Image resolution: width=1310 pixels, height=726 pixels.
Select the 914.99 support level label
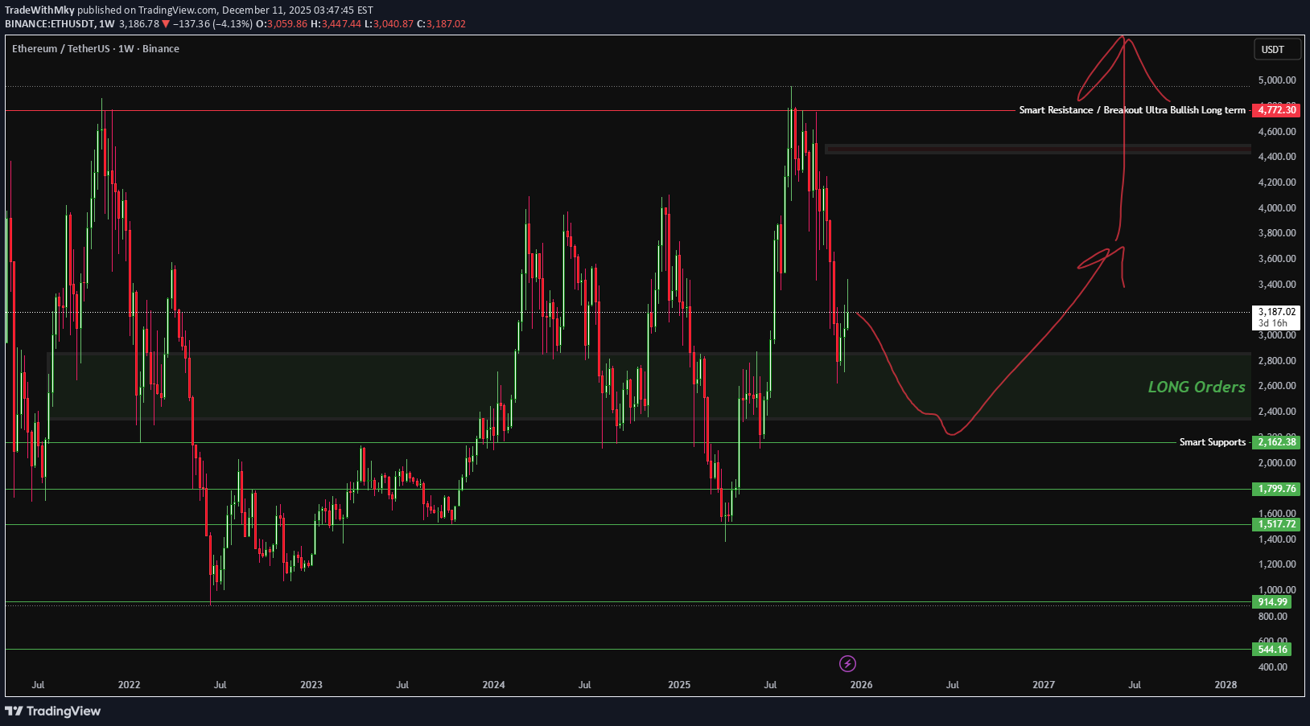1275,601
